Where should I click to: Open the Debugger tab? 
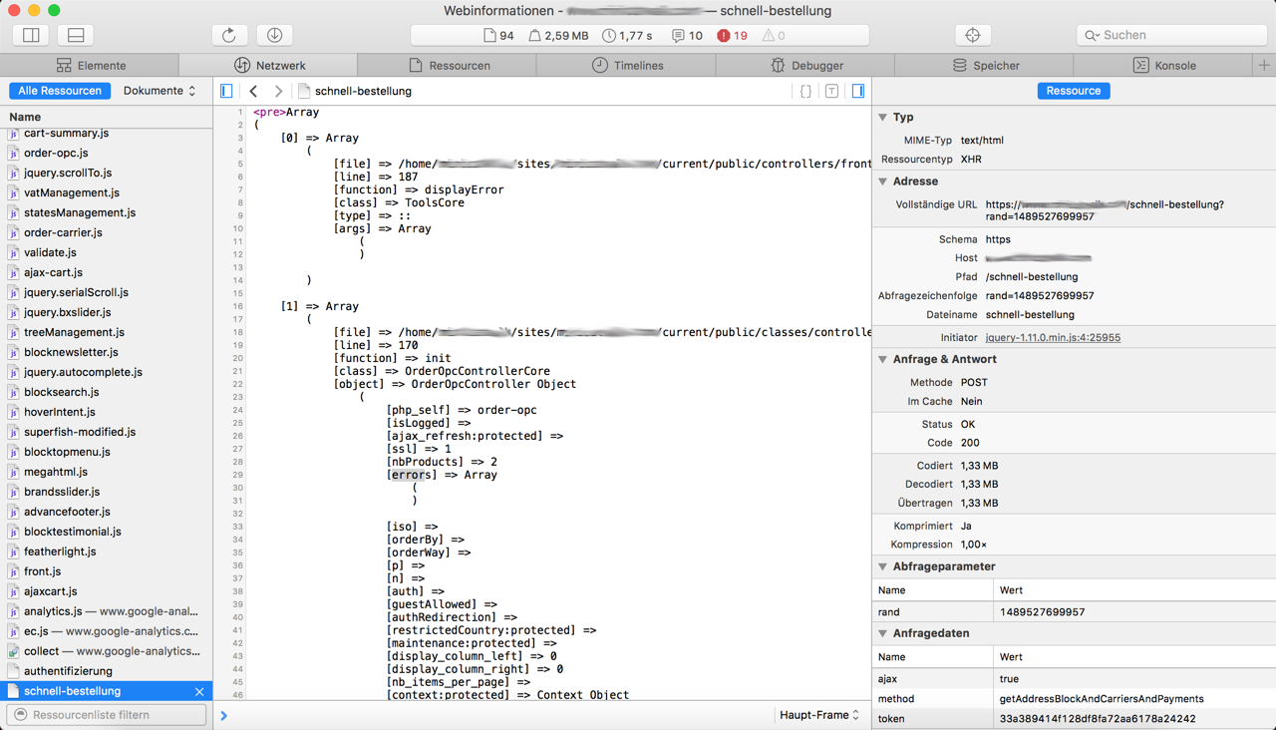point(805,65)
